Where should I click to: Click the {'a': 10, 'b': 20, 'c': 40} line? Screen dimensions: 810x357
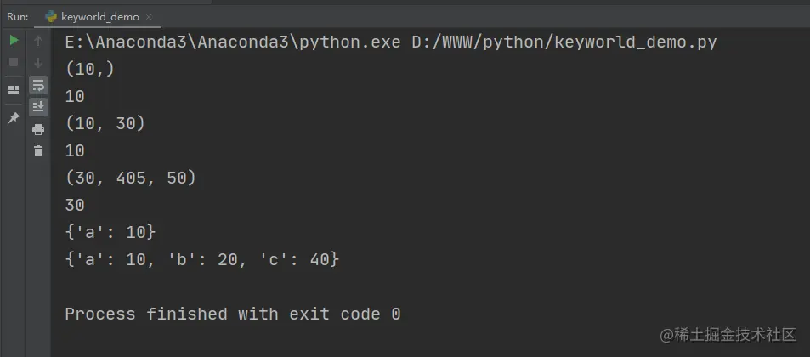pyautogui.click(x=202, y=259)
